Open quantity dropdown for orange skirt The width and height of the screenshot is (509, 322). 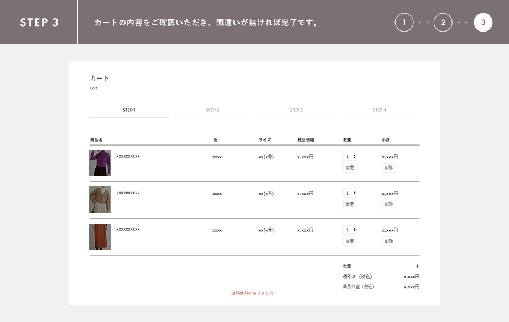click(x=350, y=230)
